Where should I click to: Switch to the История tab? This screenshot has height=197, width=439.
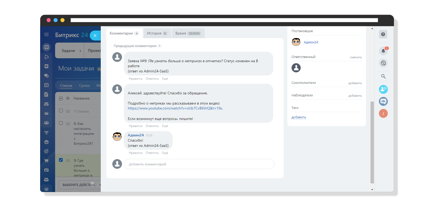(157, 33)
